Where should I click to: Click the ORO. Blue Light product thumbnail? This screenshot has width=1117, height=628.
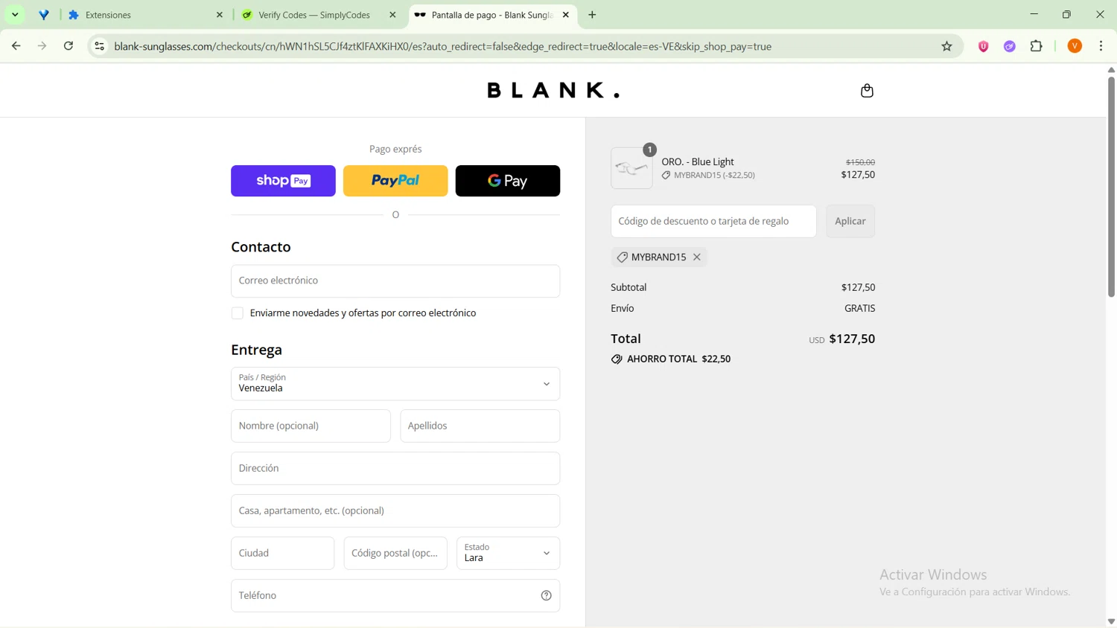pyautogui.click(x=631, y=168)
